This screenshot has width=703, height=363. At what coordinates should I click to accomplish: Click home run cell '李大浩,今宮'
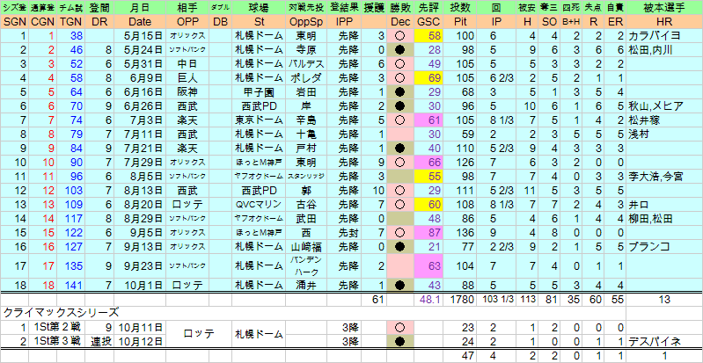tap(664, 176)
